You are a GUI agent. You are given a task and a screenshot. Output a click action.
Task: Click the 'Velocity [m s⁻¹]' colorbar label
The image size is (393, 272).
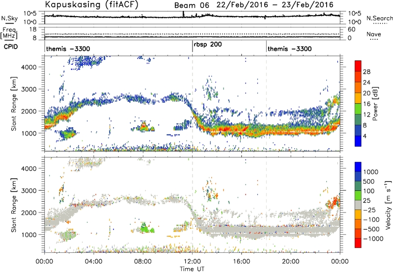[388, 205]
